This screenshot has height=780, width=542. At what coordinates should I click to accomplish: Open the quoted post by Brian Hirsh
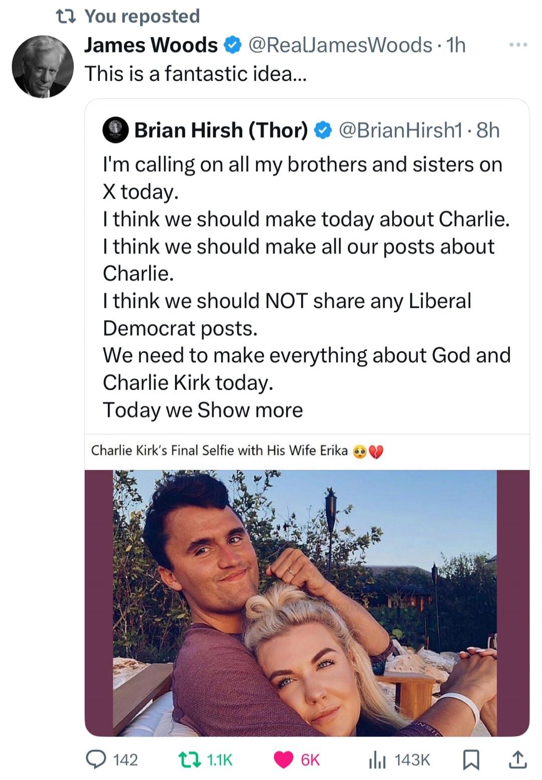coord(307,246)
